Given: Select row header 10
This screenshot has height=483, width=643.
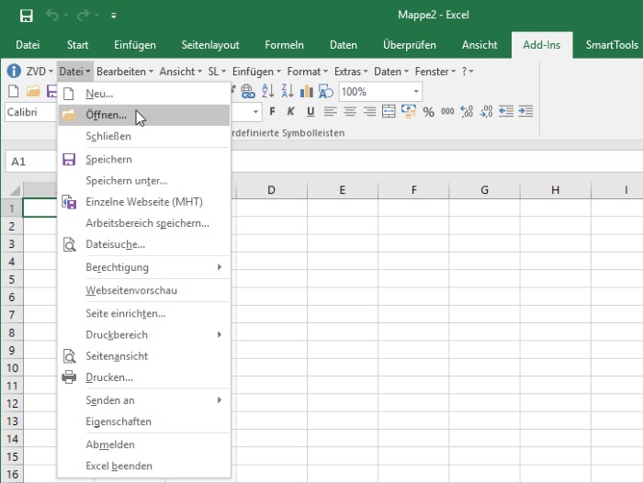Looking at the screenshot, I should click(12, 368).
